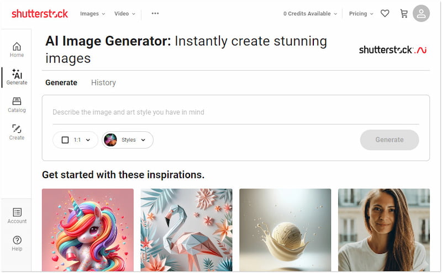Switch to the History tab
The image size is (442, 273).
[x=103, y=83]
